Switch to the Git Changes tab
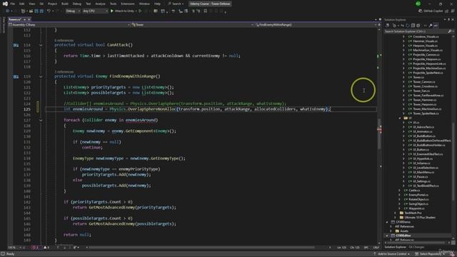The height and width of the screenshot is (257, 457). tap(416, 247)
